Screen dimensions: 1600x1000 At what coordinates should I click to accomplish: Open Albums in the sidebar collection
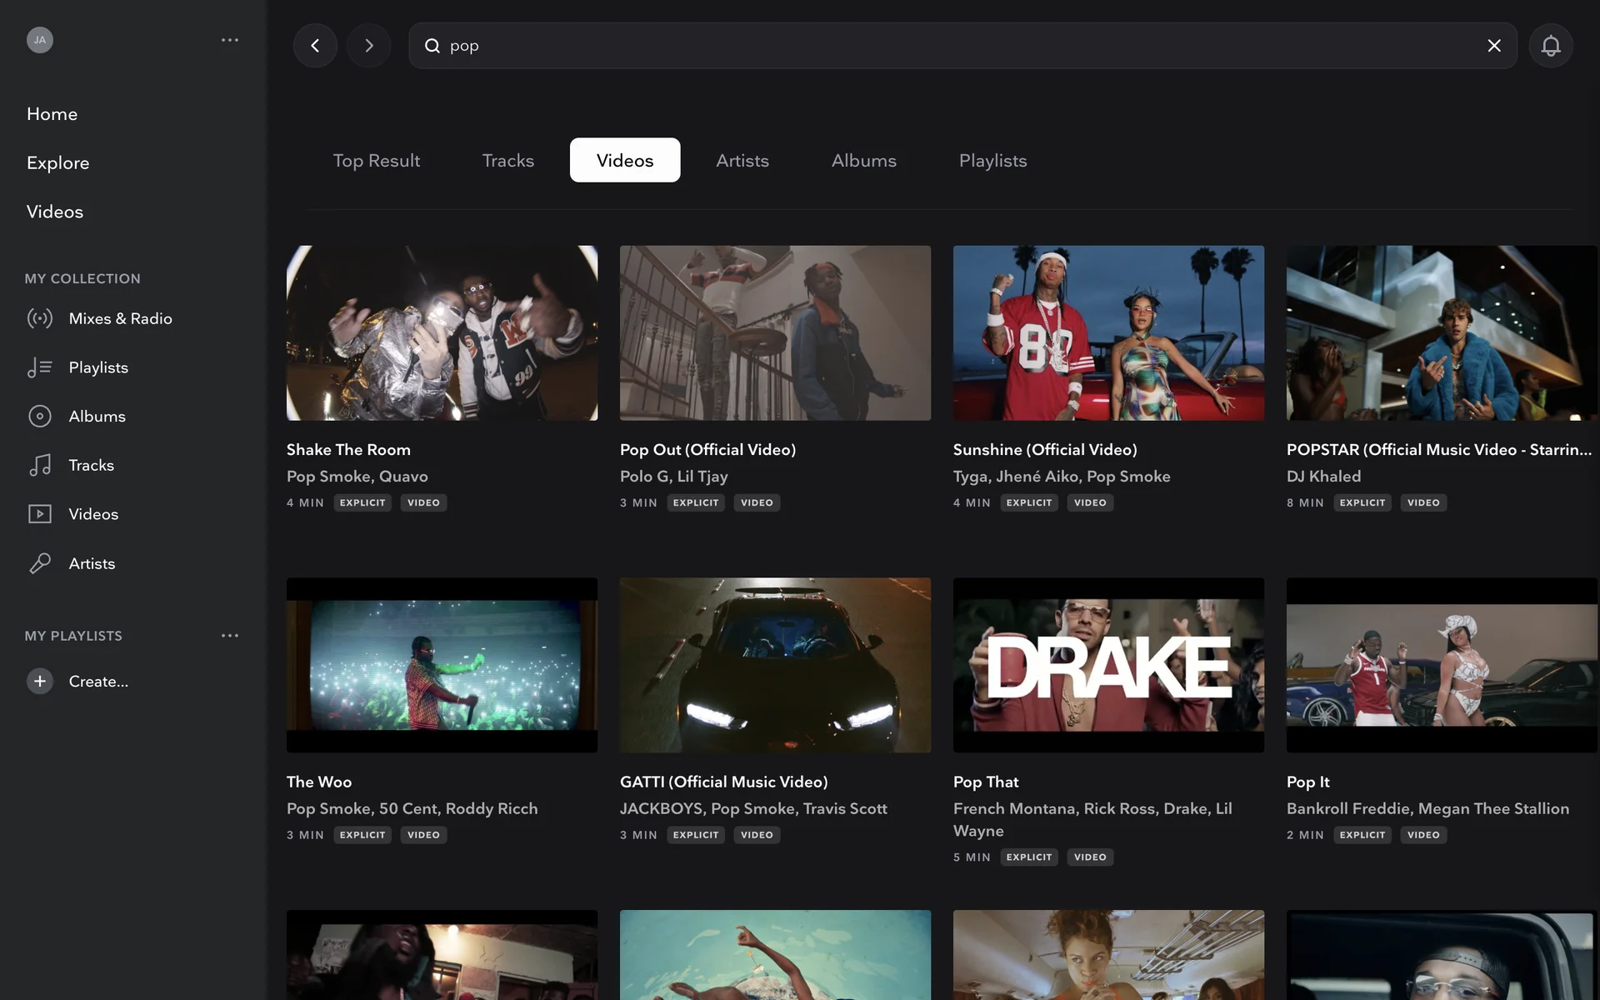point(97,416)
